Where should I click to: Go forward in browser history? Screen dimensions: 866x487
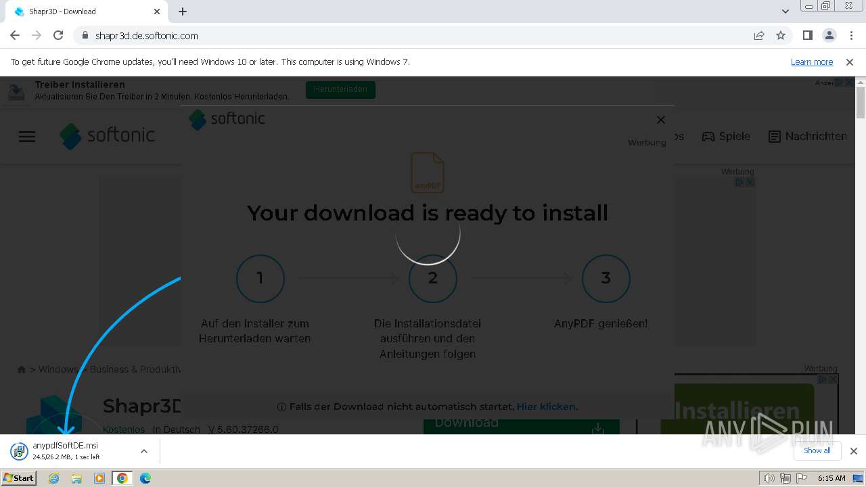37,35
